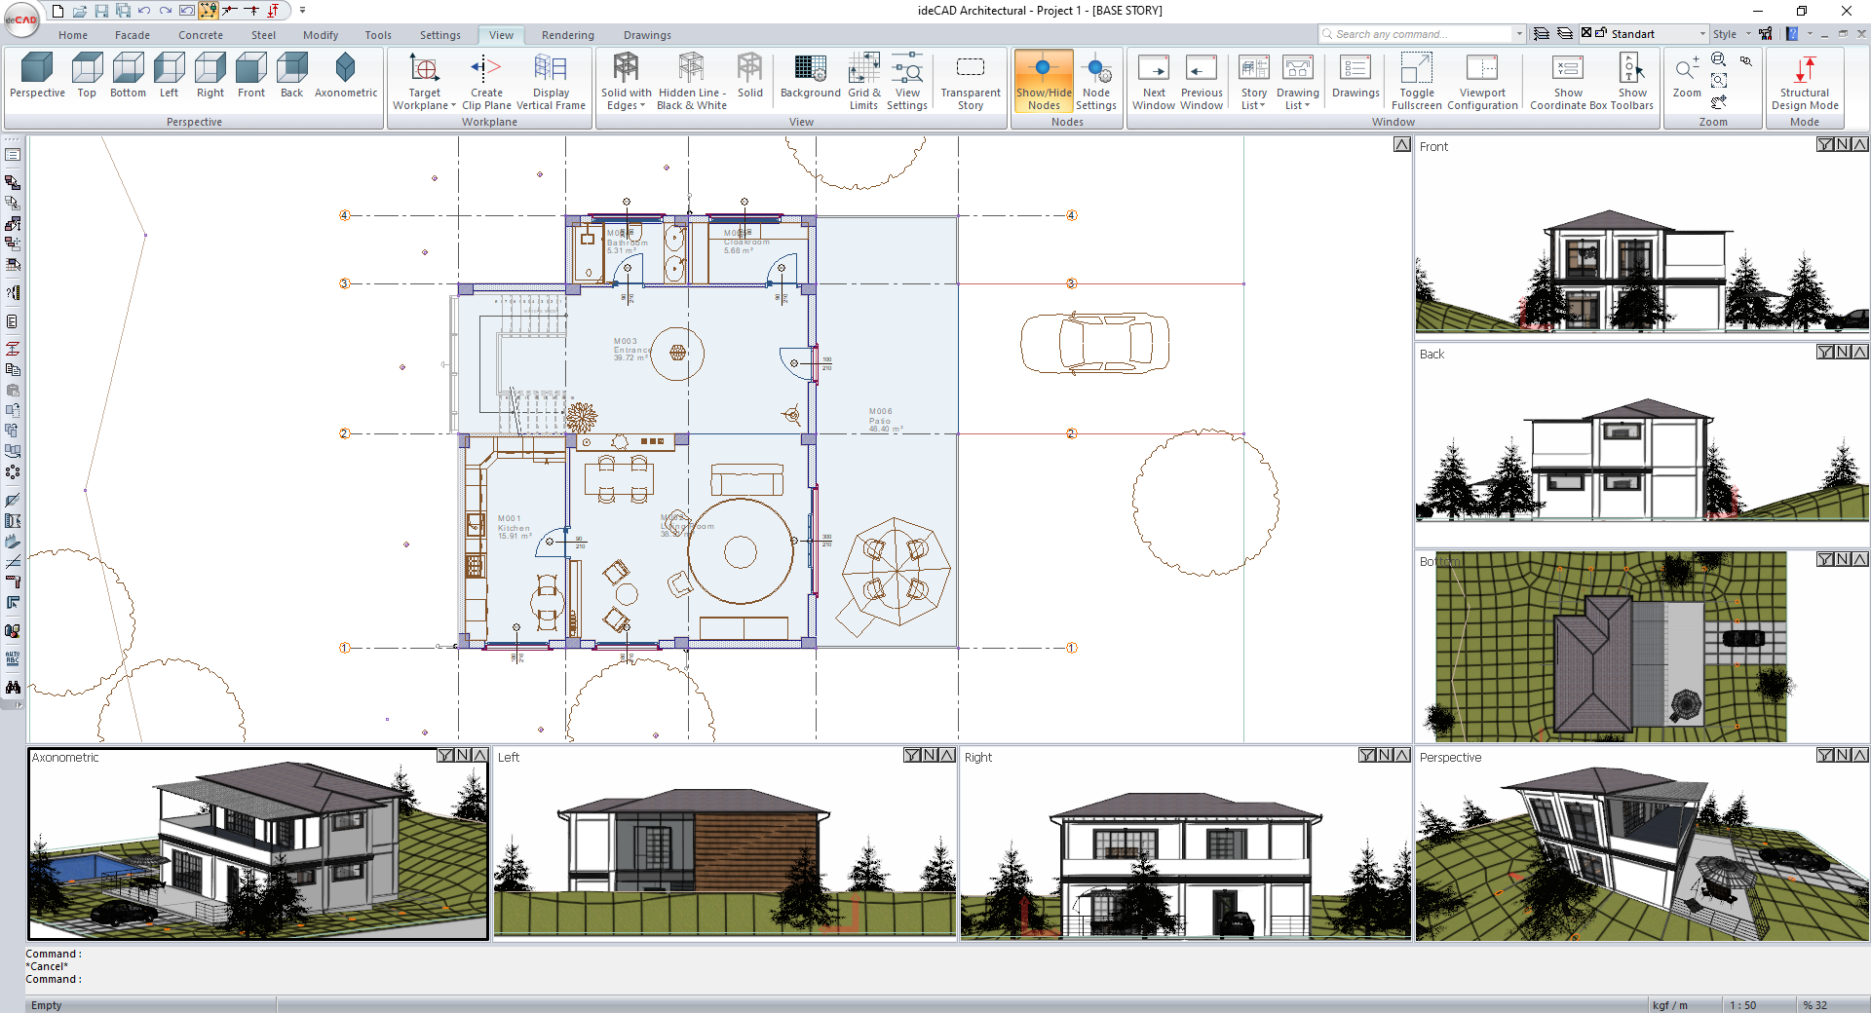Image resolution: width=1871 pixels, height=1013 pixels.
Task: Switch to the Rendering ribbon tab
Action: (x=567, y=34)
